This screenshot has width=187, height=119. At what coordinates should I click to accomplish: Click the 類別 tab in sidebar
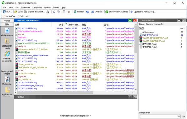pos(7,25)
